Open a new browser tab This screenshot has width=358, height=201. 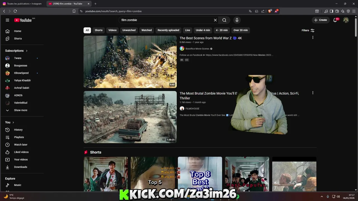95,4
